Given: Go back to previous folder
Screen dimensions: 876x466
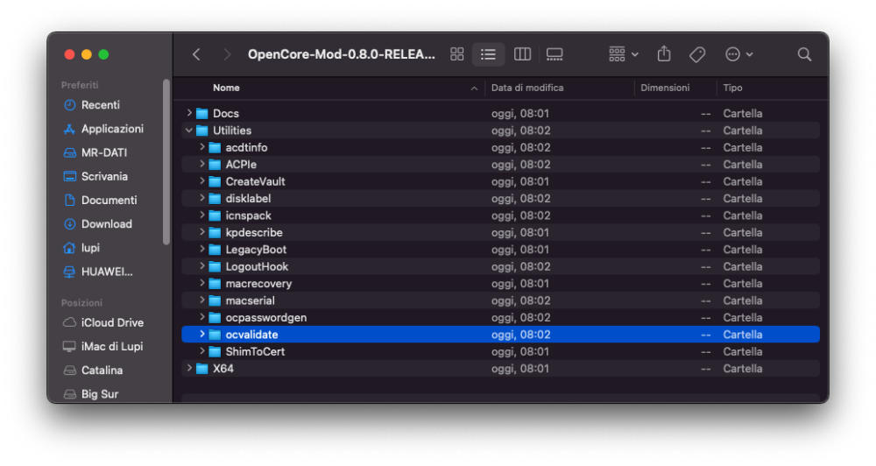Looking at the screenshot, I should tap(196, 54).
